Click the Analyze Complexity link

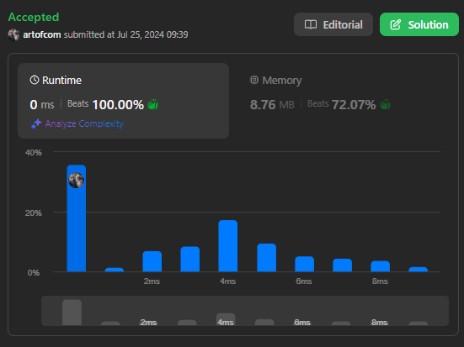84,124
